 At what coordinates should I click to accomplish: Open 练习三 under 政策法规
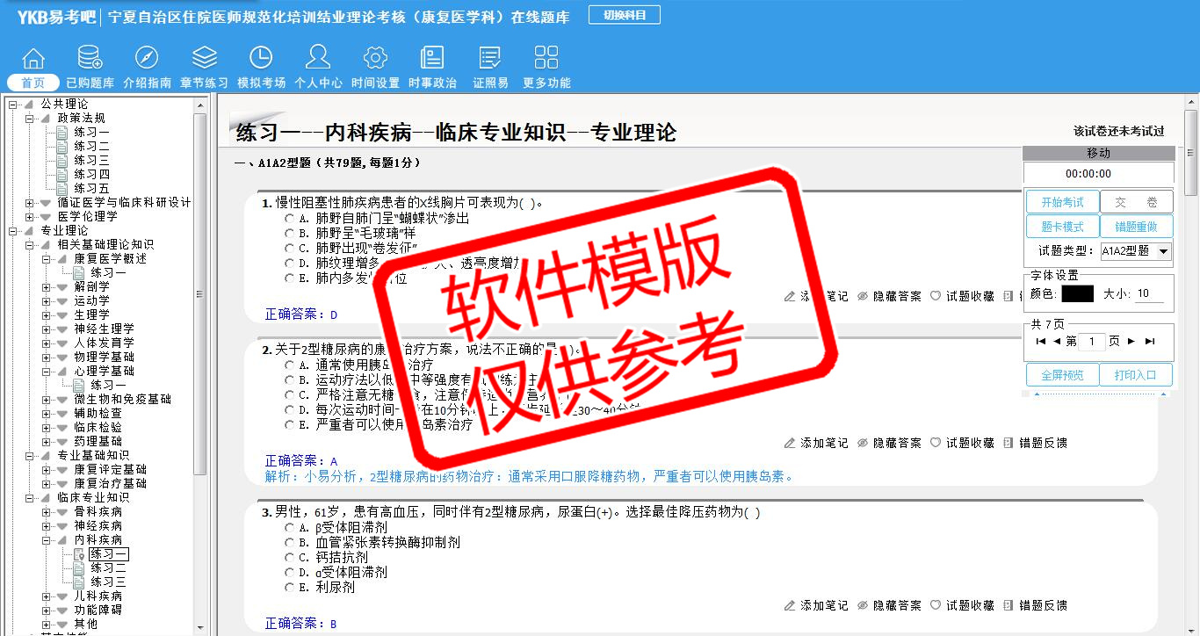[91, 160]
